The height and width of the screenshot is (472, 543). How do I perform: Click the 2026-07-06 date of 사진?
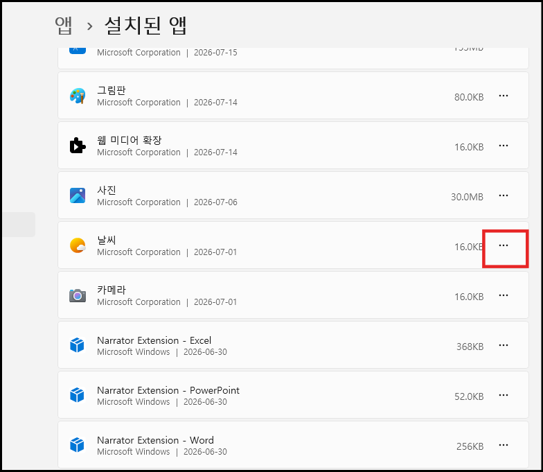215,202
